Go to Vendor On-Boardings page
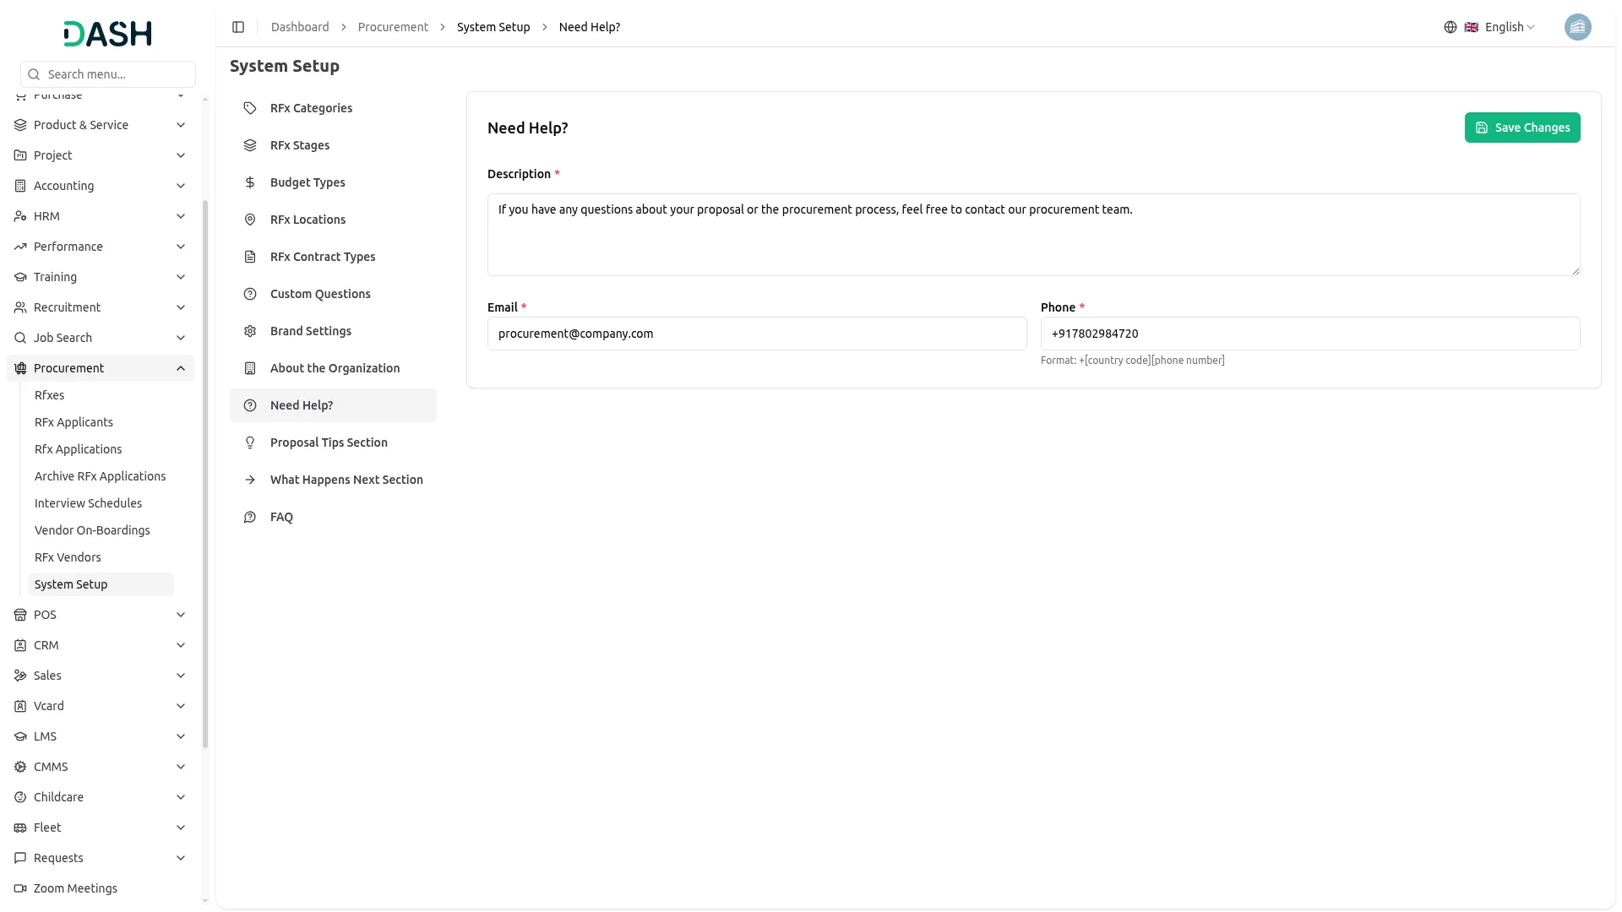 coord(92,530)
